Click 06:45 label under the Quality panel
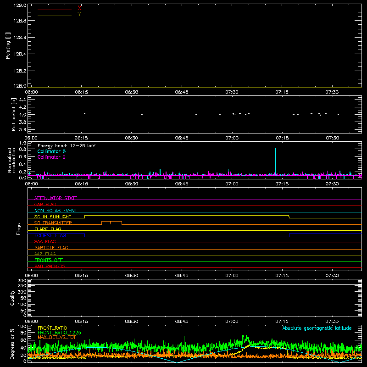The height and width of the screenshot is (367, 367). pos(182,322)
